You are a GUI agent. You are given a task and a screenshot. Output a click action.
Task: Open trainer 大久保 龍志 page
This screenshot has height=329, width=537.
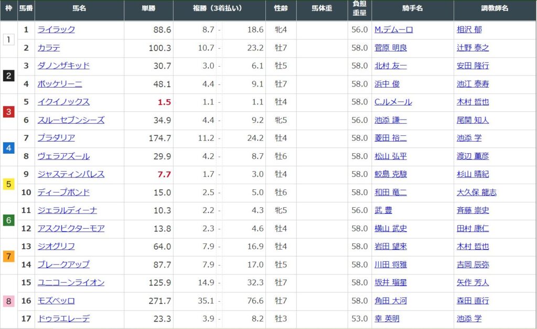(x=476, y=193)
